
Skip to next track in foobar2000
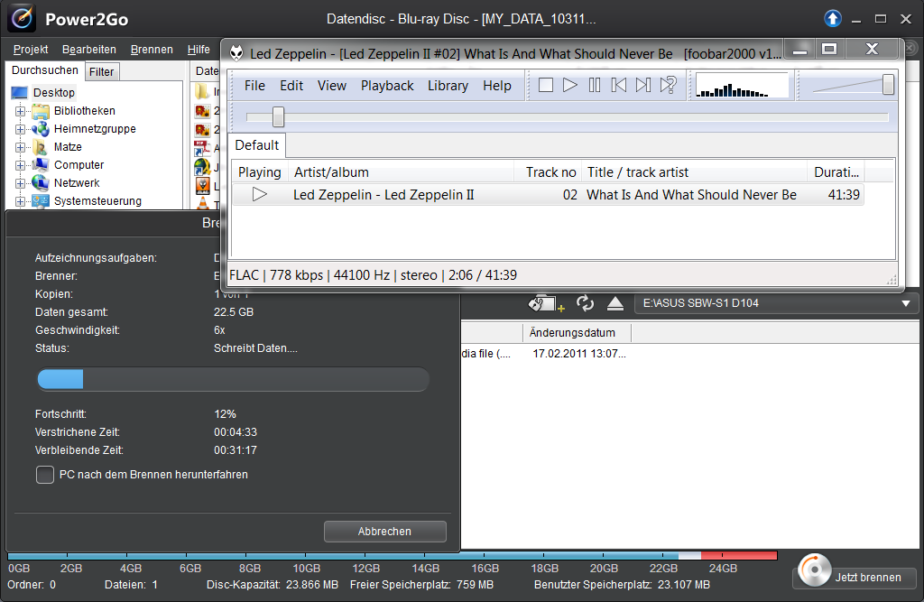(642, 86)
